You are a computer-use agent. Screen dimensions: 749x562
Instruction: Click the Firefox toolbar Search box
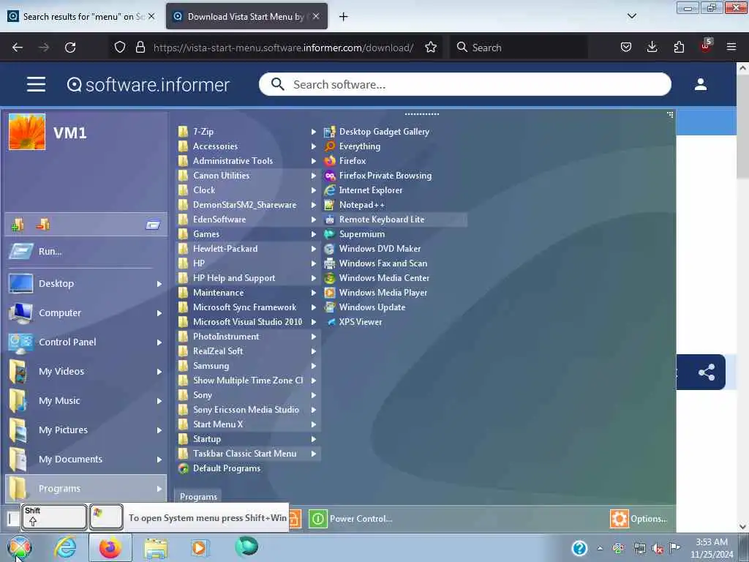[519, 48]
